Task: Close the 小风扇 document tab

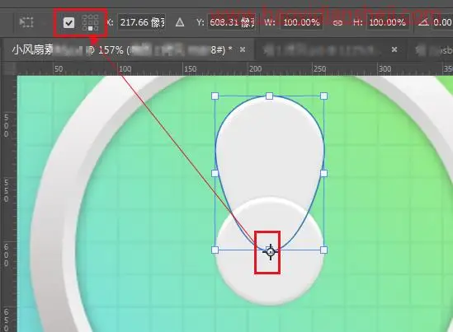Action: pyautogui.click(x=243, y=50)
